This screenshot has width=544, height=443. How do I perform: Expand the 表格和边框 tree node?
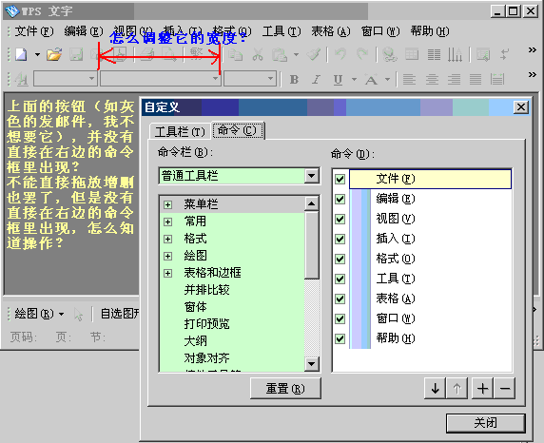click(x=168, y=274)
